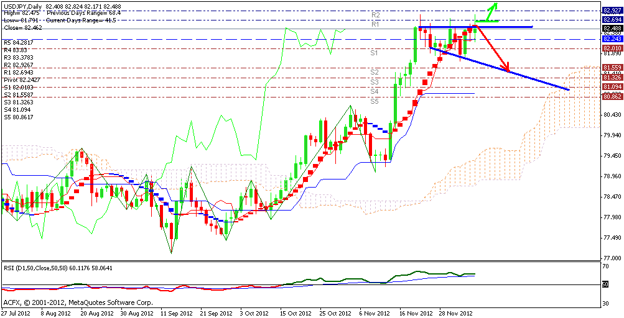This screenshot has height=318, width=624.
Task: Click the Pivot 82.2427 text label
Action: click(22, 80)
